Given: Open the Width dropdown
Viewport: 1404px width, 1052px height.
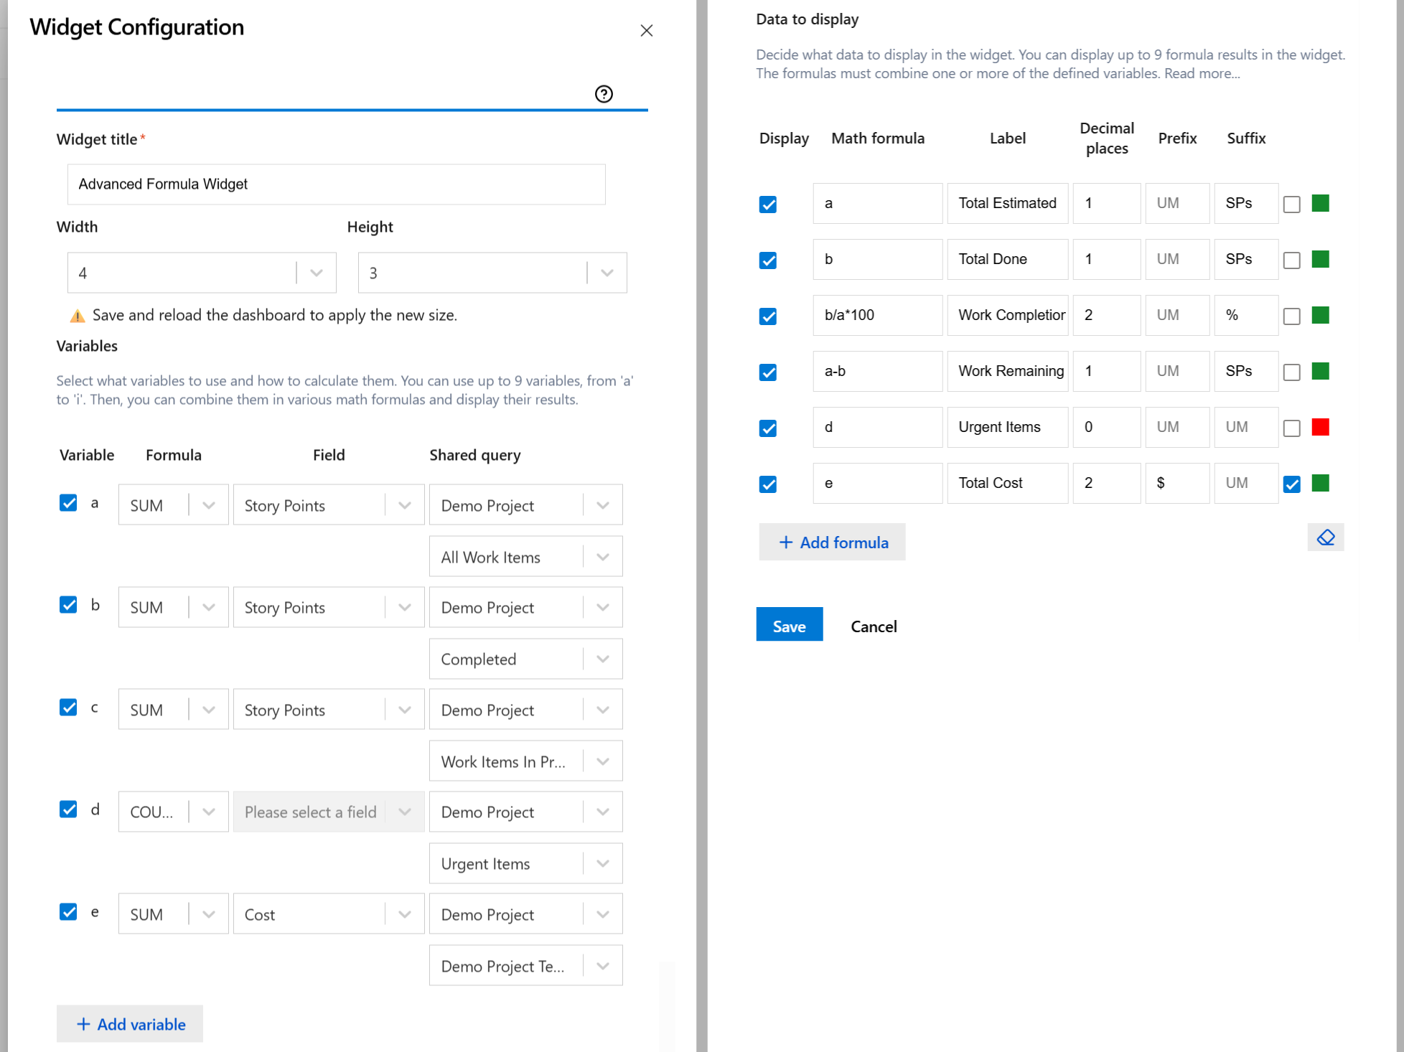Looking at the screenshot, I should point(202,273).
